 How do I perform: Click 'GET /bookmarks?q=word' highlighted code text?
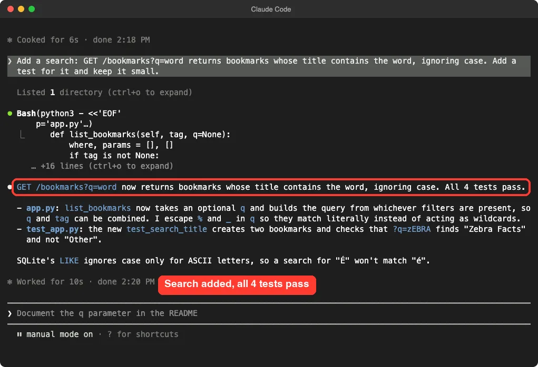(66, 187)
